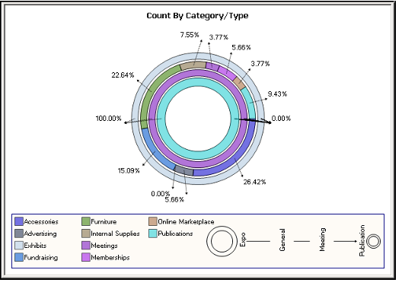402x289 pixels.
Task: Click the 26.42% data label
Action: coord(254,182)
